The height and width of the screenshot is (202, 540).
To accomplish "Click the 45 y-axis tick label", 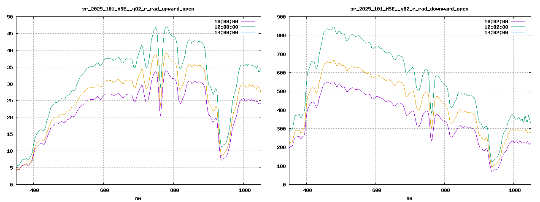I will (10, 34).
